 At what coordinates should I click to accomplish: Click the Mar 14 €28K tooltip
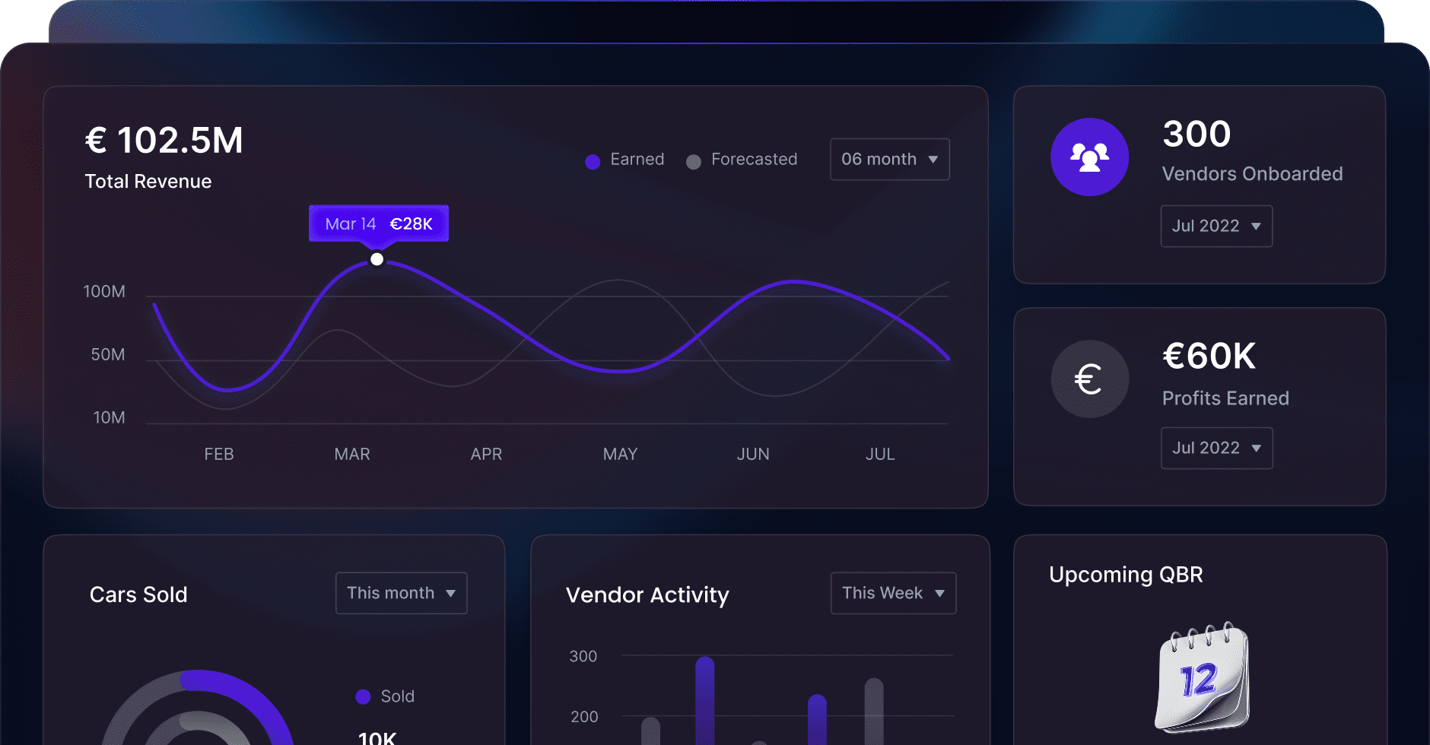378,223
